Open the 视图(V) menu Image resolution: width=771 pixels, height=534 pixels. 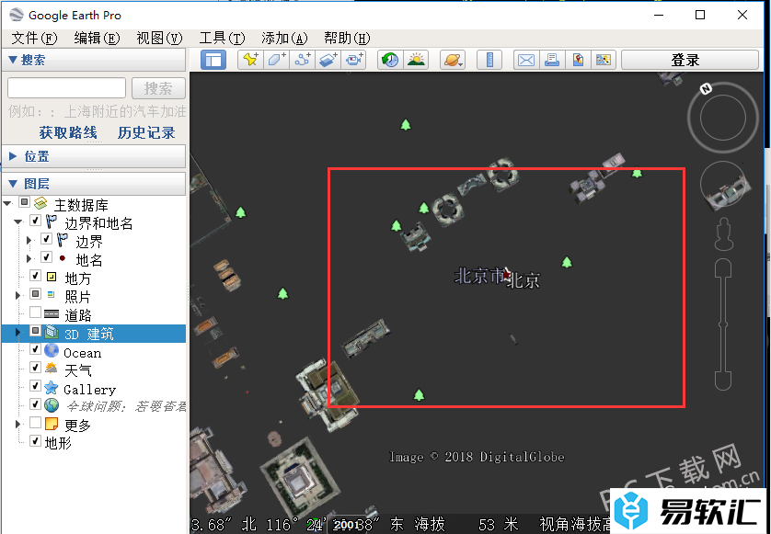[159, 38]
